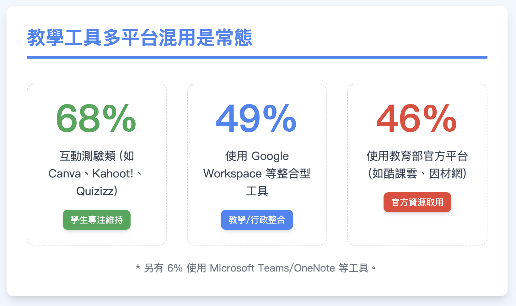Image resolution: width=516 pixels, height=306 pixels.
Task: Click the red 官方資源取用 badge
Action: point(417,202)
